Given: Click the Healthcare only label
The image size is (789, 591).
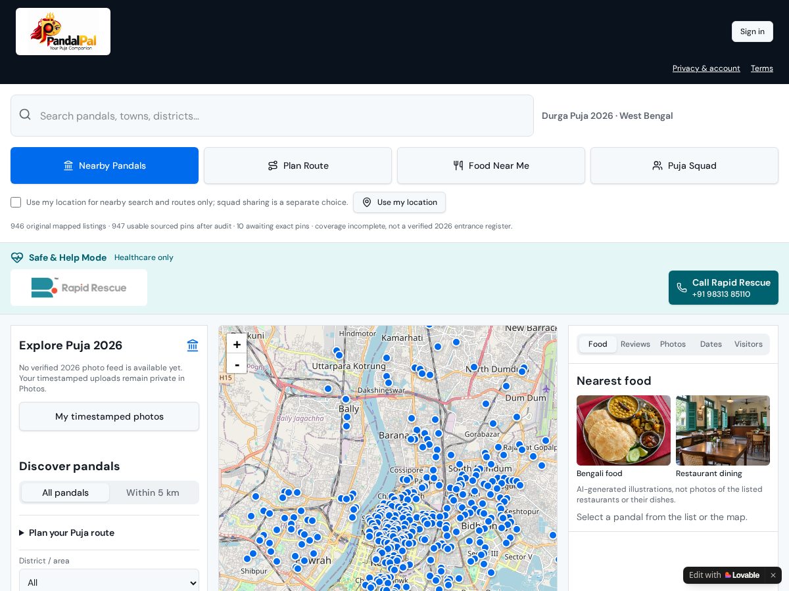Looking at the screenshot, I should point(144,257).
